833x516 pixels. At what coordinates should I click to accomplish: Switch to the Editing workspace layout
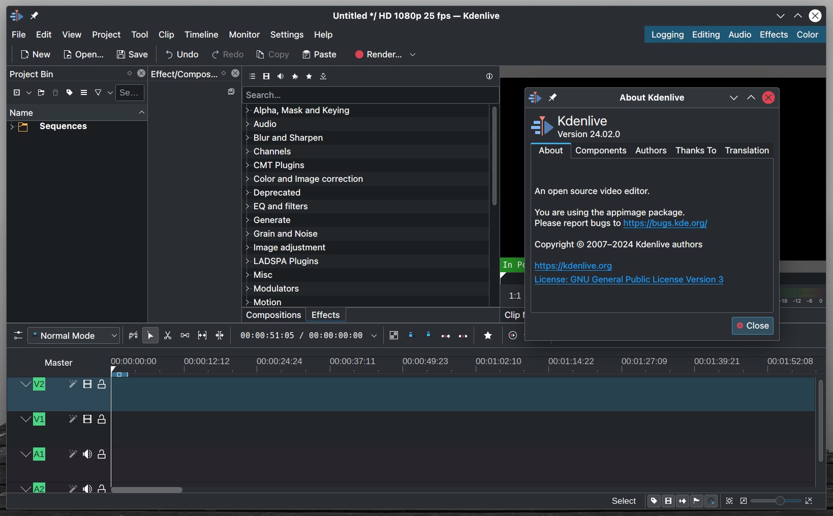(706, 35)
